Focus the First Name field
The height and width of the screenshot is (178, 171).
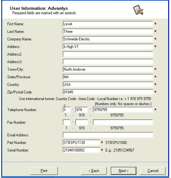(x=108, y=24)
